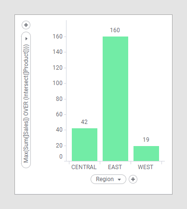Viewport: 187px width, 209px height.
Task: Open the Max(Sum([Sales])) axis expression selector
Action: (26, 100)
